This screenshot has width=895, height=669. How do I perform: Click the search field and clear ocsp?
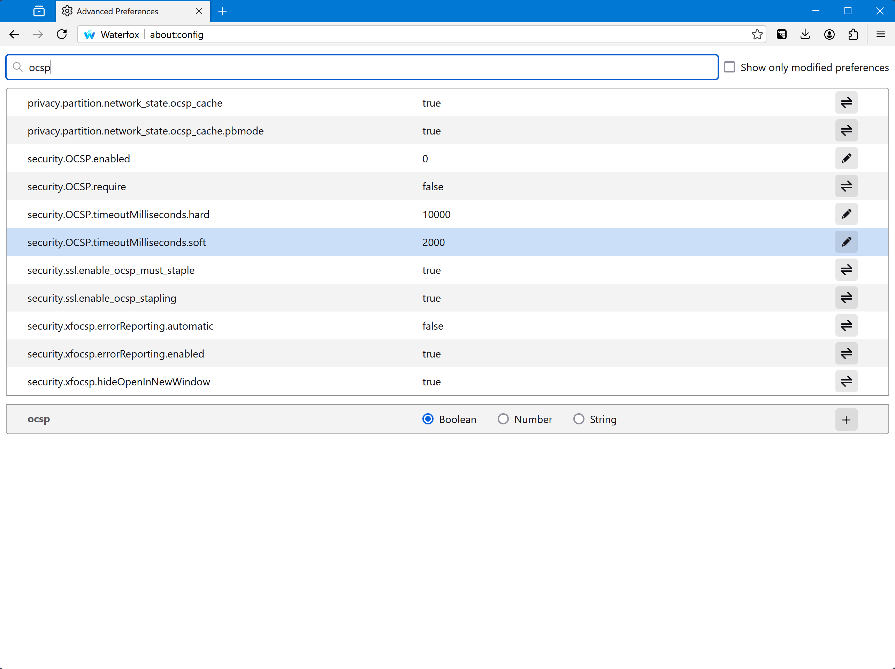[361, 67]
